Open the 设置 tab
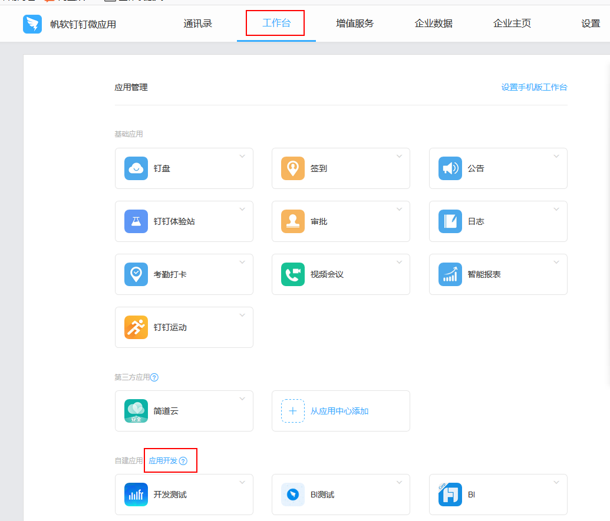 [x=591, y=24]
